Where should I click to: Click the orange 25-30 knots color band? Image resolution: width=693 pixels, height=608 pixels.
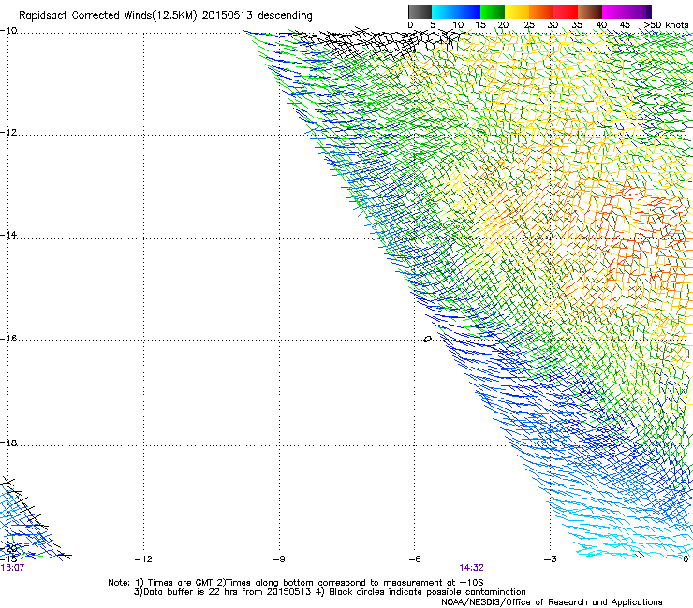(x=541, y=11)
